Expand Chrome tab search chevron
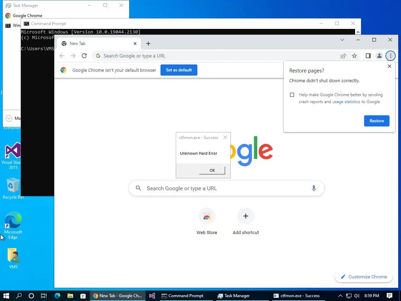The image size is (401, 301). (342, 40)
